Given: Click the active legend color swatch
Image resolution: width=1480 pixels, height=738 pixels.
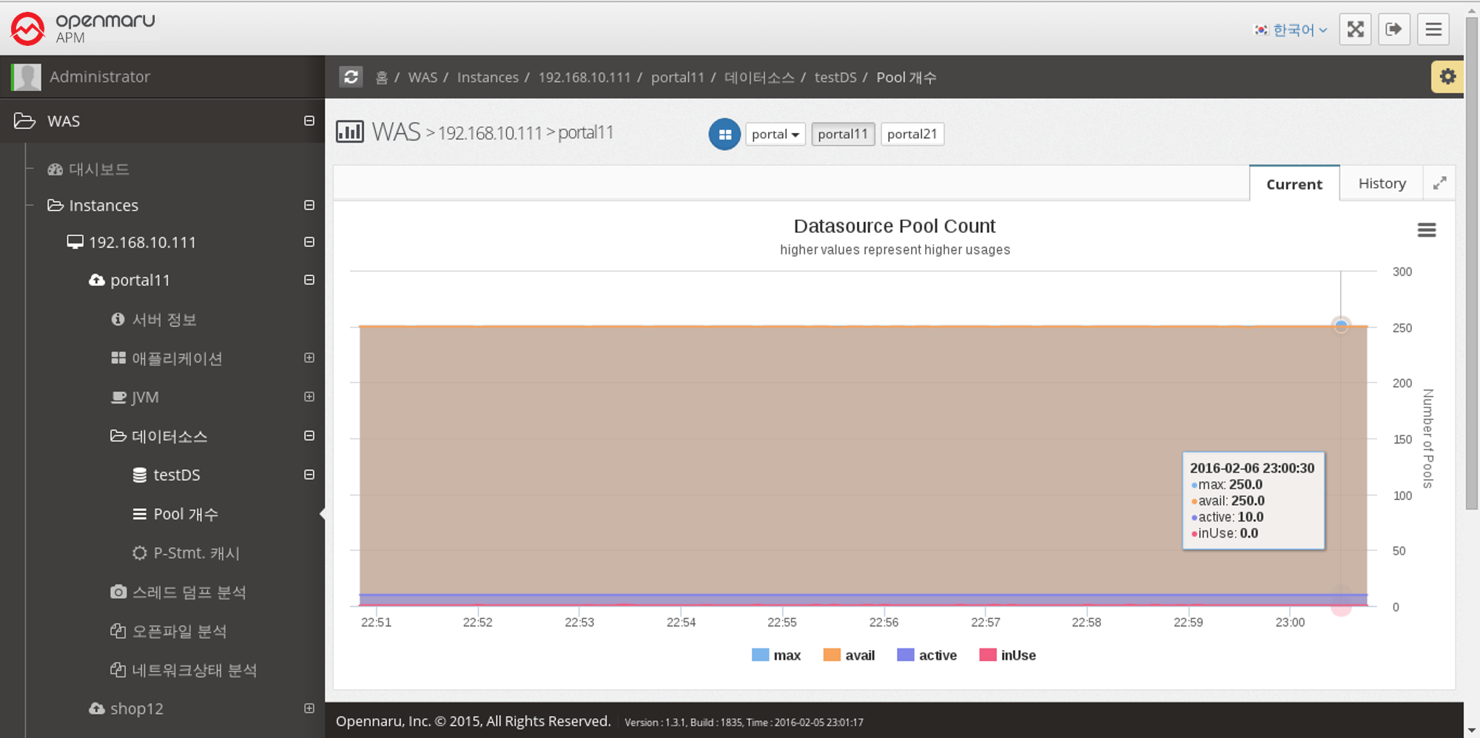Looking at the screenshot, I should [x=905, y=655].
